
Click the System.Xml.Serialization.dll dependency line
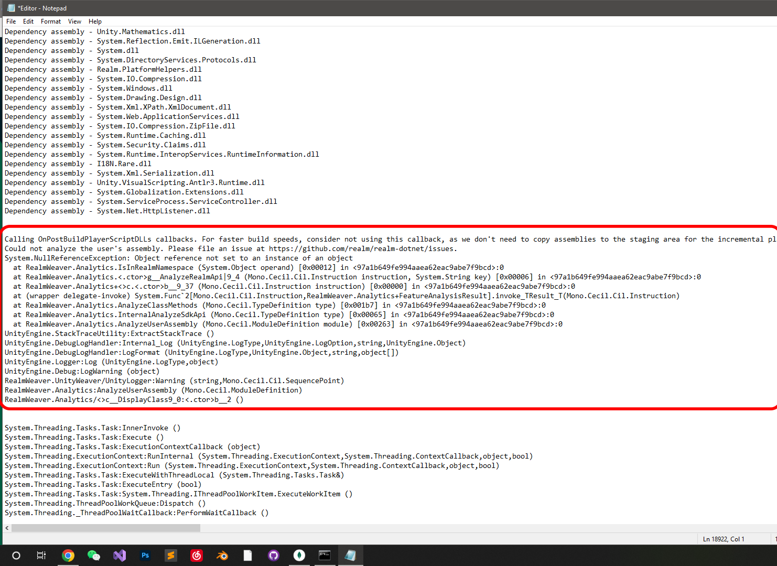pos(110,173)
